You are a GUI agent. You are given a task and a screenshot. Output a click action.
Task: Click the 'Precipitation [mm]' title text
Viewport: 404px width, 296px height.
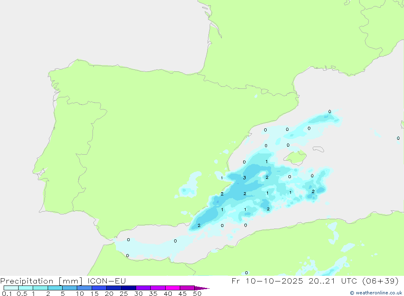pos(41,281)
